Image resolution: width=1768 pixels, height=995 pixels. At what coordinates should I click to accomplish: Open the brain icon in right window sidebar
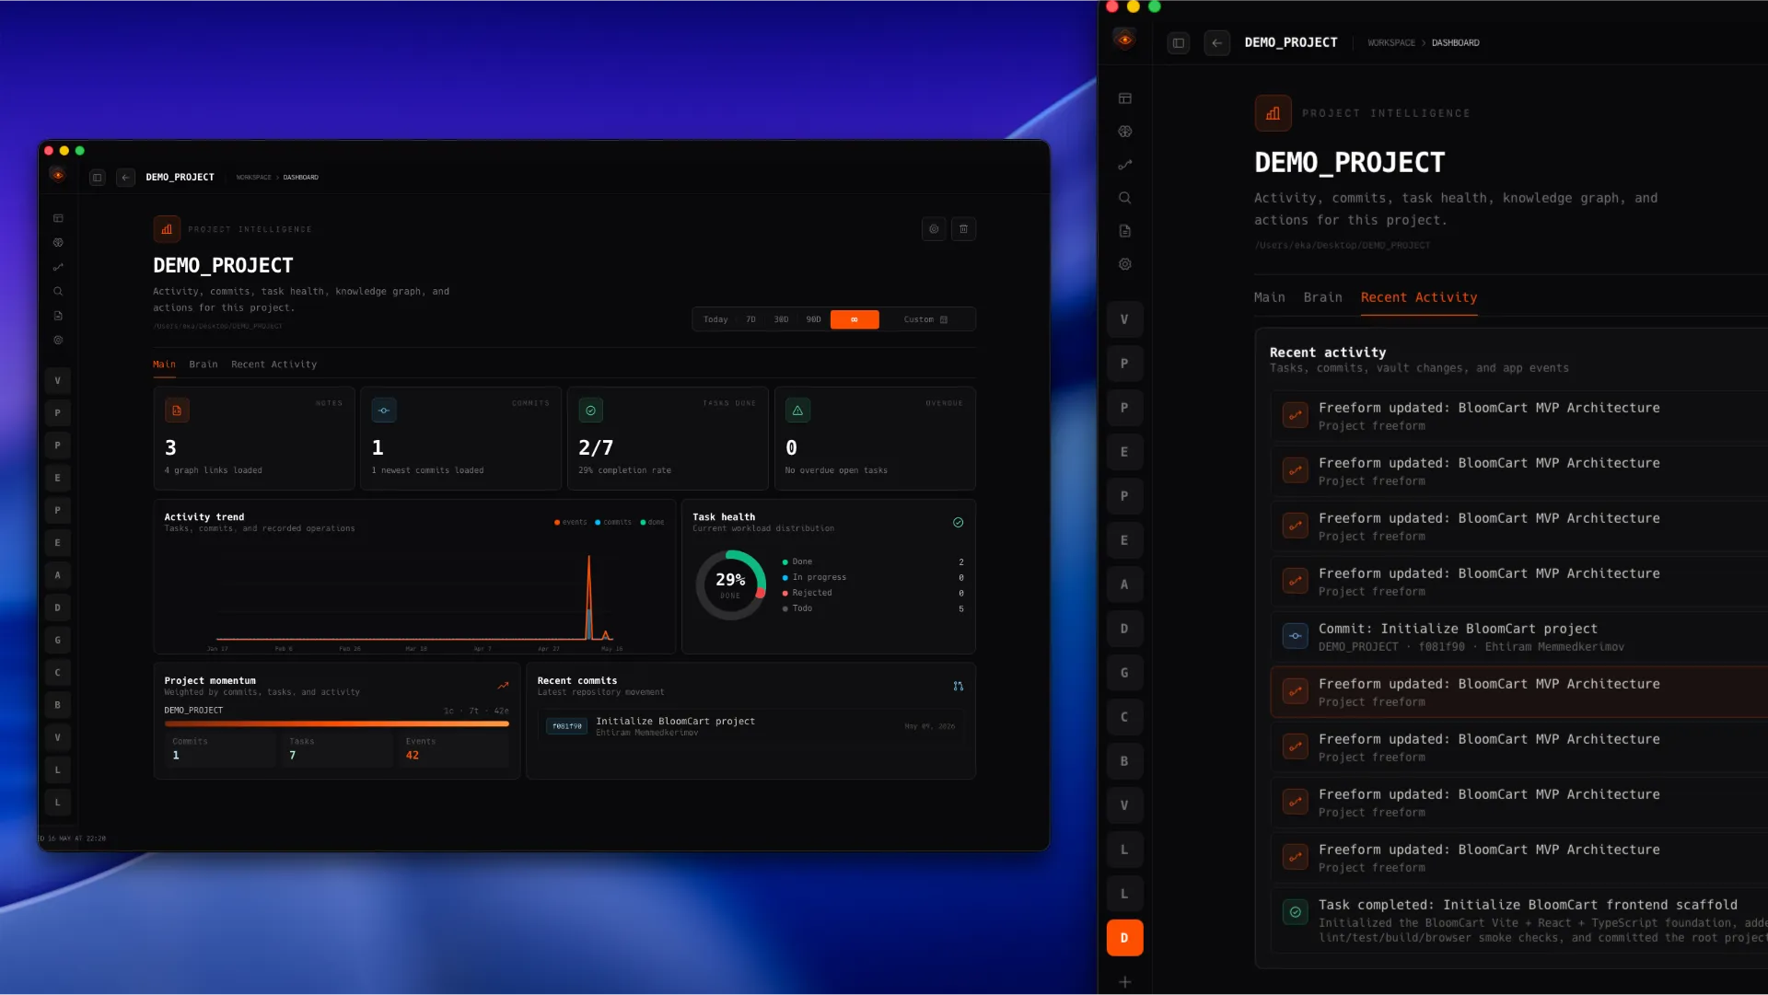pos(1124,132)
